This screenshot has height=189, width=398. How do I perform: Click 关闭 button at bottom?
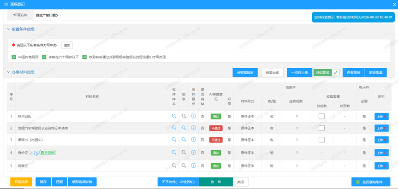pos(240,182)
